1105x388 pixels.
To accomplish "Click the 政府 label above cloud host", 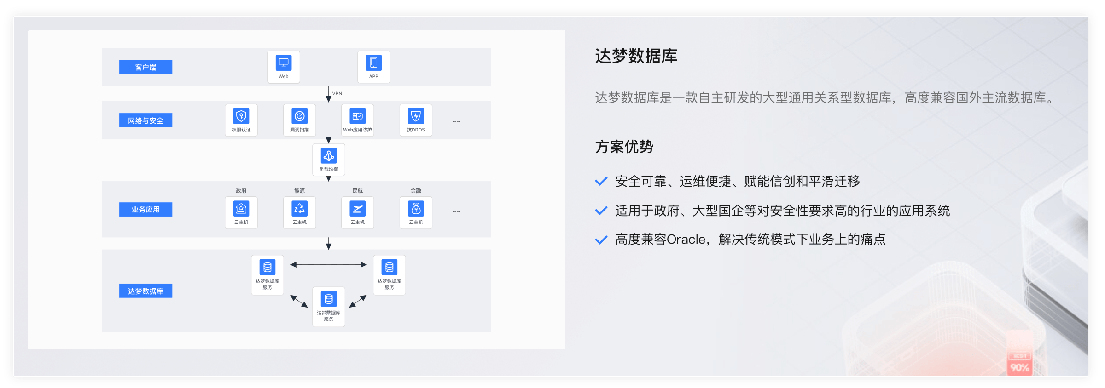I will coord(241,191).
